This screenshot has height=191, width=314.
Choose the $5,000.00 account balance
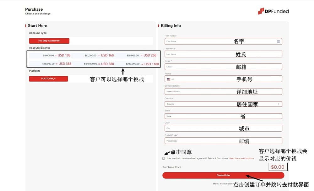tap(48, 56)
